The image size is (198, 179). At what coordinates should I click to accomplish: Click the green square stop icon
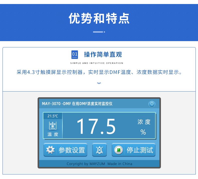point(119,150)
